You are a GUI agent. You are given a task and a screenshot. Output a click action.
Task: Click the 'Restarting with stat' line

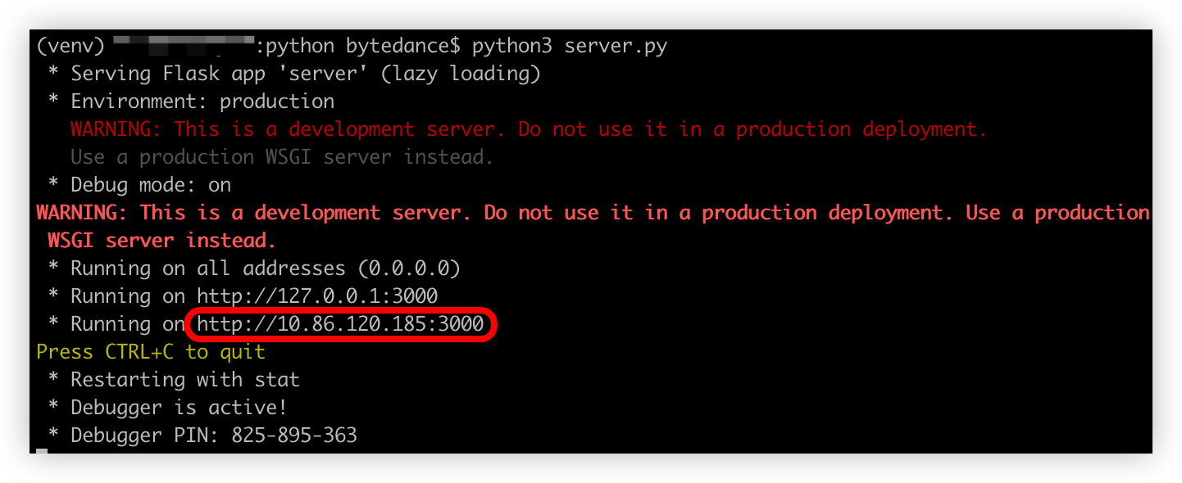pos(185,380)
